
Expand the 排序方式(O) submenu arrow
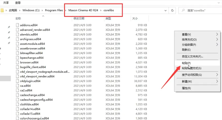[x=217, y=39]
